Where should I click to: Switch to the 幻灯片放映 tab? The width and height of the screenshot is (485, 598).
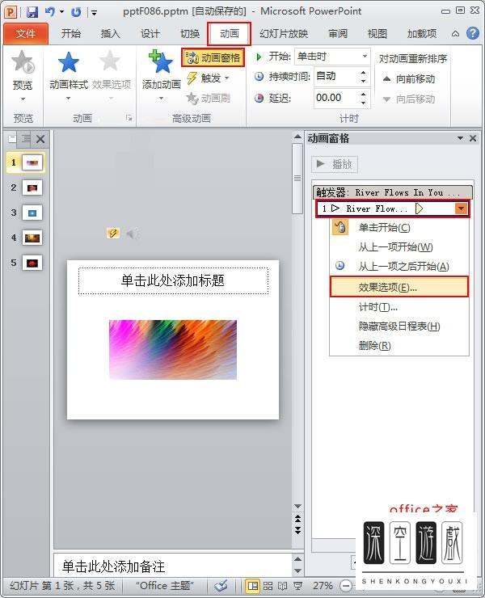(284, 34)
